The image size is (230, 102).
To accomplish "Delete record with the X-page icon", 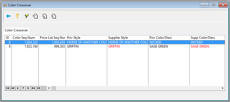I will pos(54,16).
